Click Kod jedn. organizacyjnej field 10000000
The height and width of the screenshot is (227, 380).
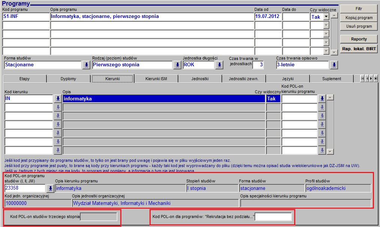click(x=38, y=203)
